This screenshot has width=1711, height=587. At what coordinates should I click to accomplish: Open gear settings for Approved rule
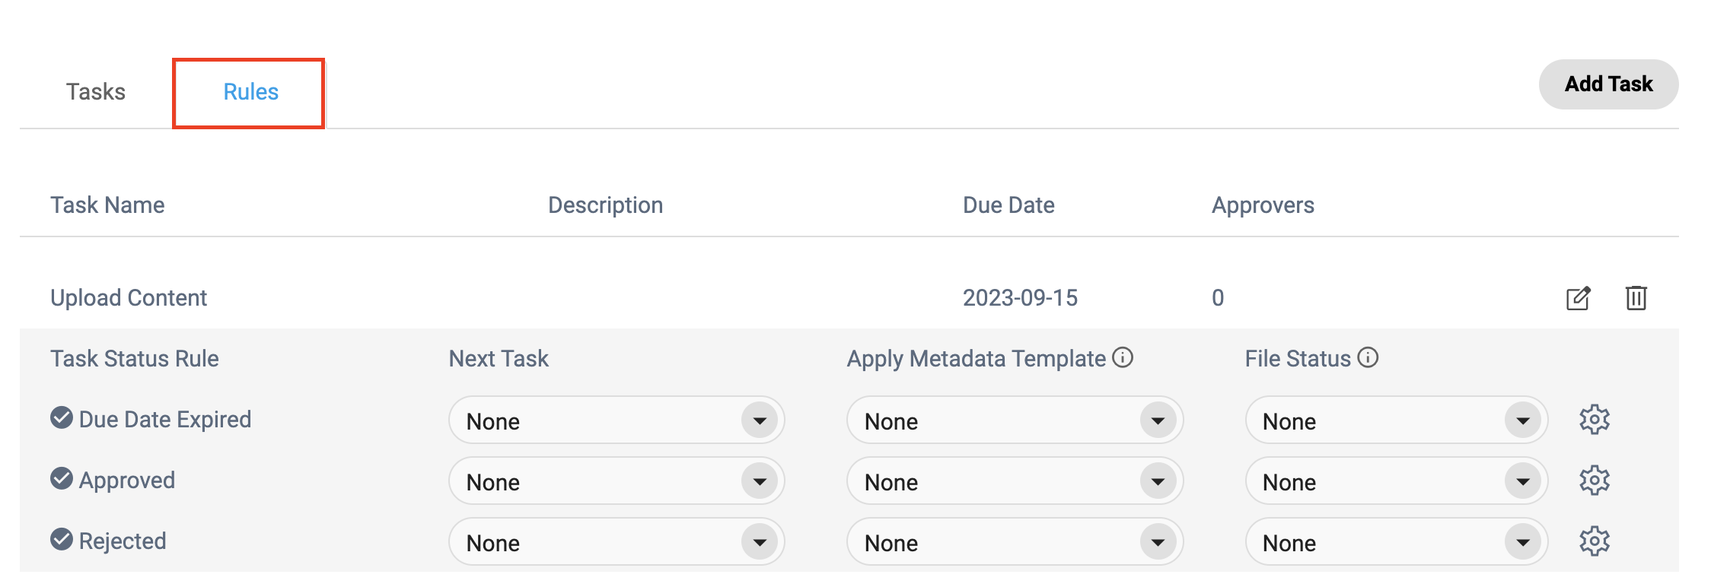point(1594,481)
